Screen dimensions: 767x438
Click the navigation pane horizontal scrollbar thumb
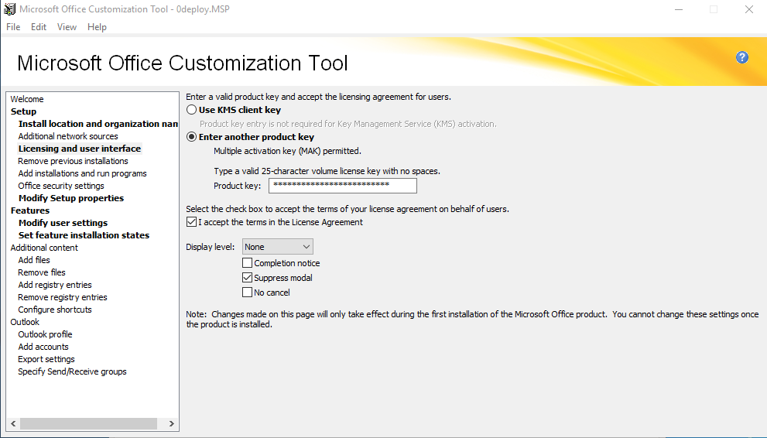(88, 423)
